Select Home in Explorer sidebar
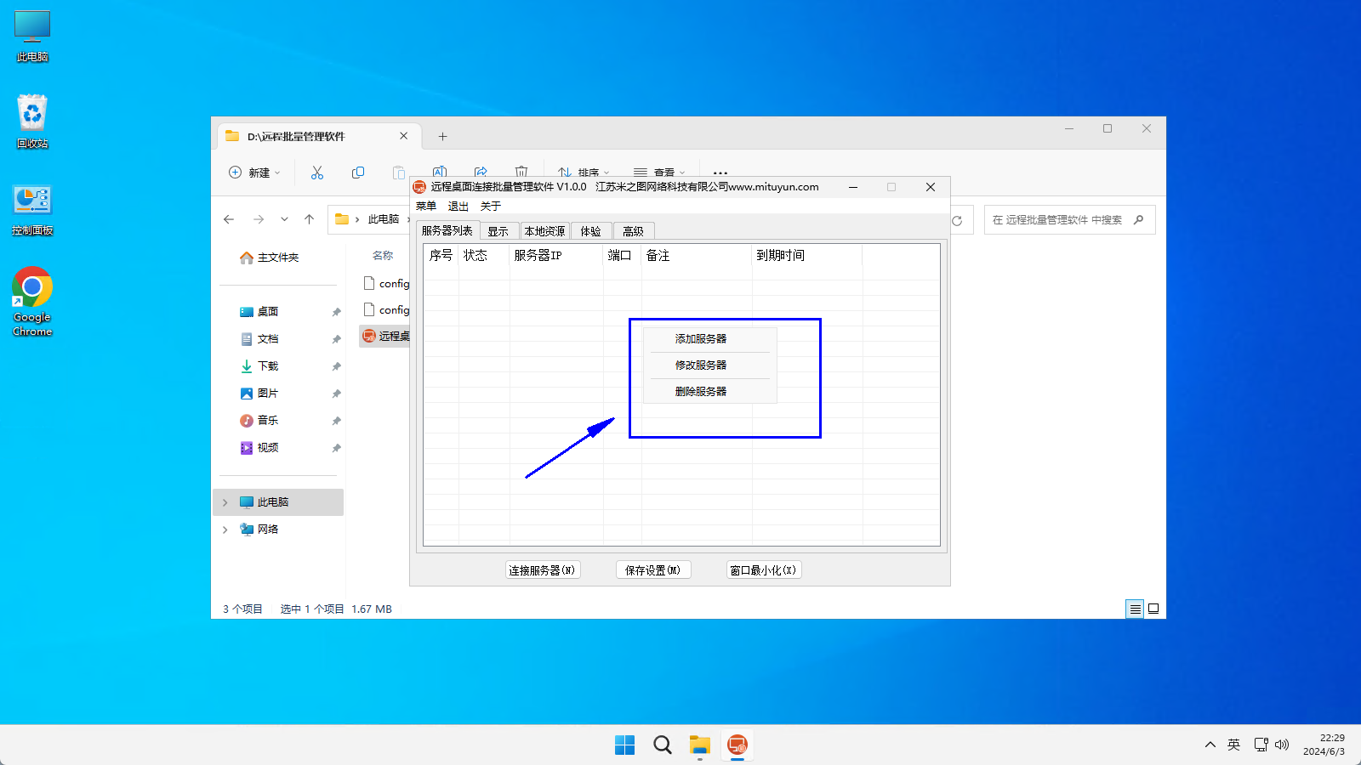 pyautogui.click(x=269, y=257)
